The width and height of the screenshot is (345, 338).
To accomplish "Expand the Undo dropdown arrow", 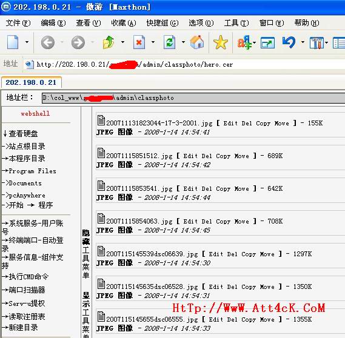I will [x=303, y=42].
